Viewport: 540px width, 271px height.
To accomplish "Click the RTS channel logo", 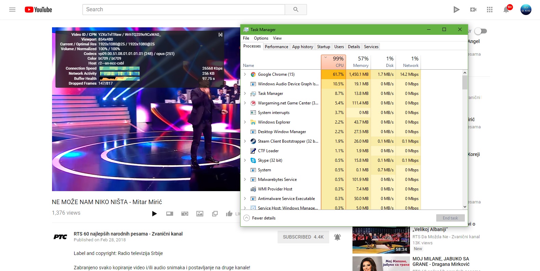I will point(60,237).
